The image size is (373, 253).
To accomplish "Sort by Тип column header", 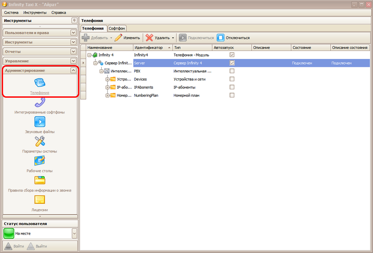I will tap(192, 48).
